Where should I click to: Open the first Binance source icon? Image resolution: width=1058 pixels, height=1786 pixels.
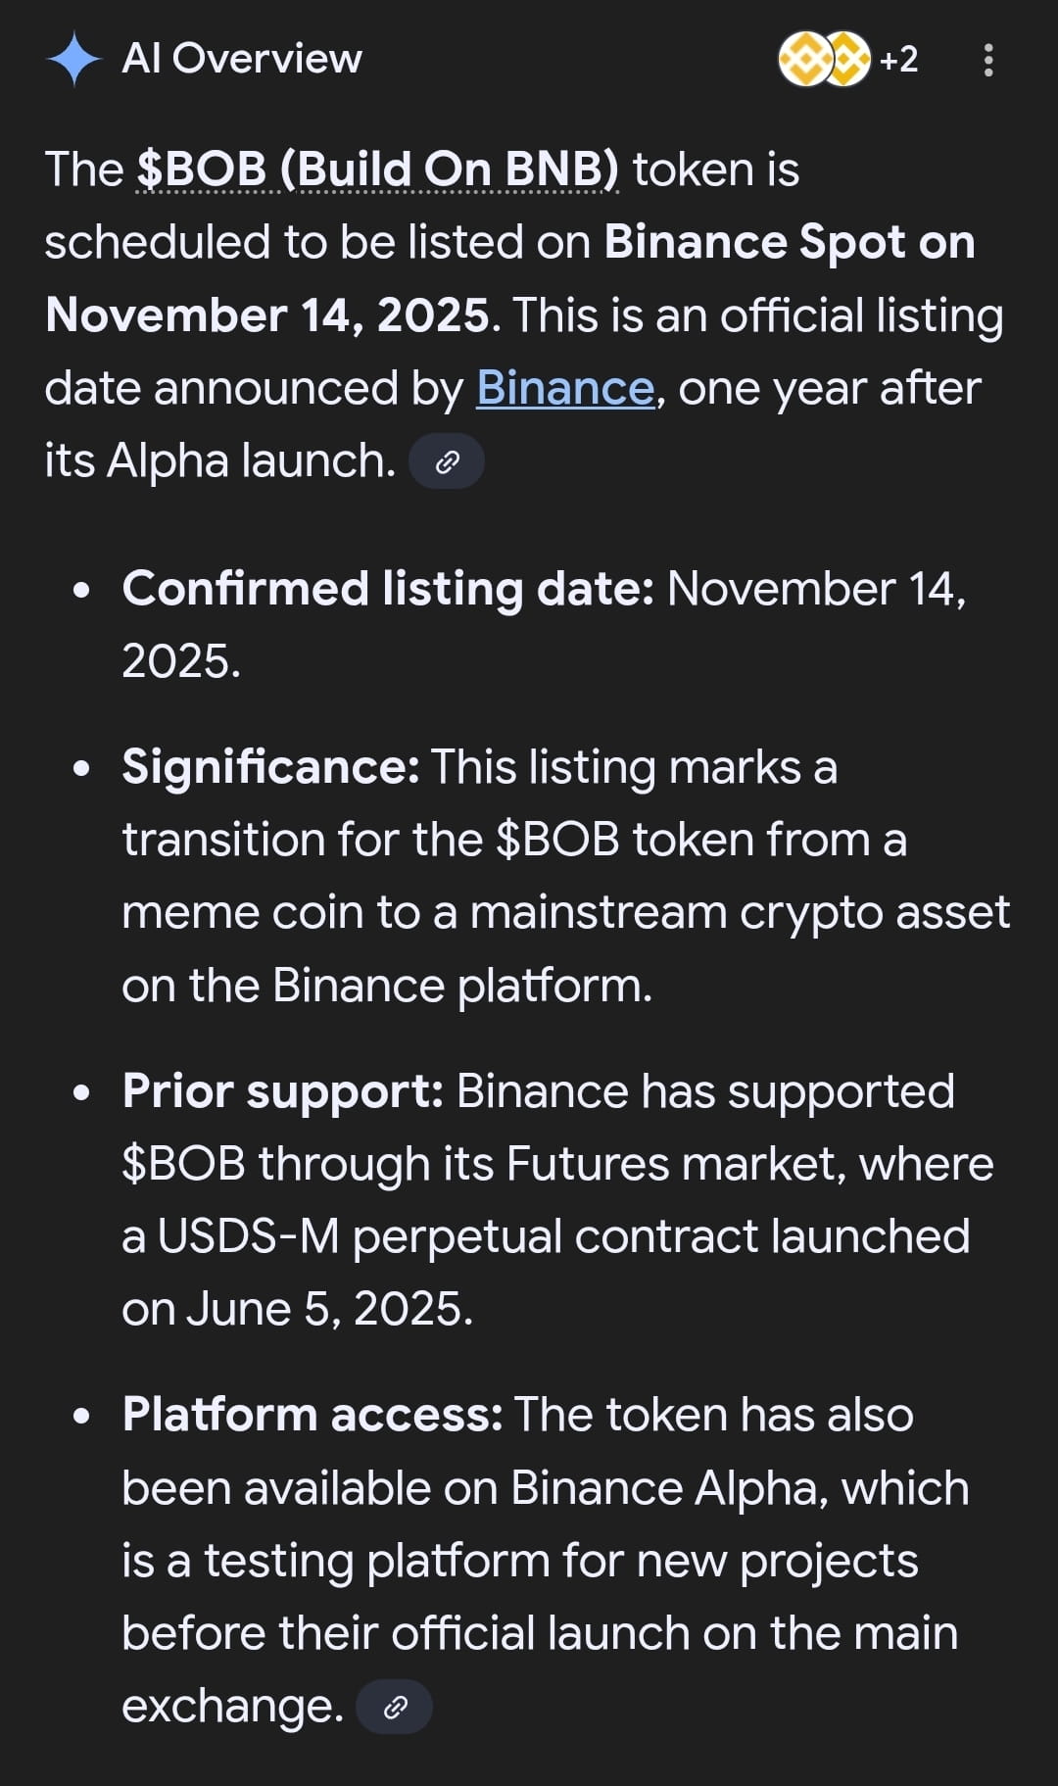click(x=805, y=60)
